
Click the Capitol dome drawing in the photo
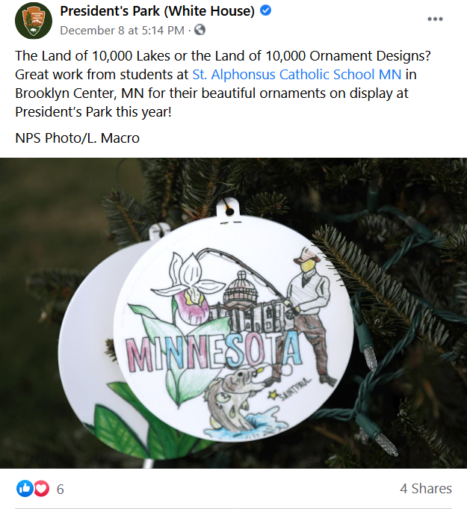241,287
